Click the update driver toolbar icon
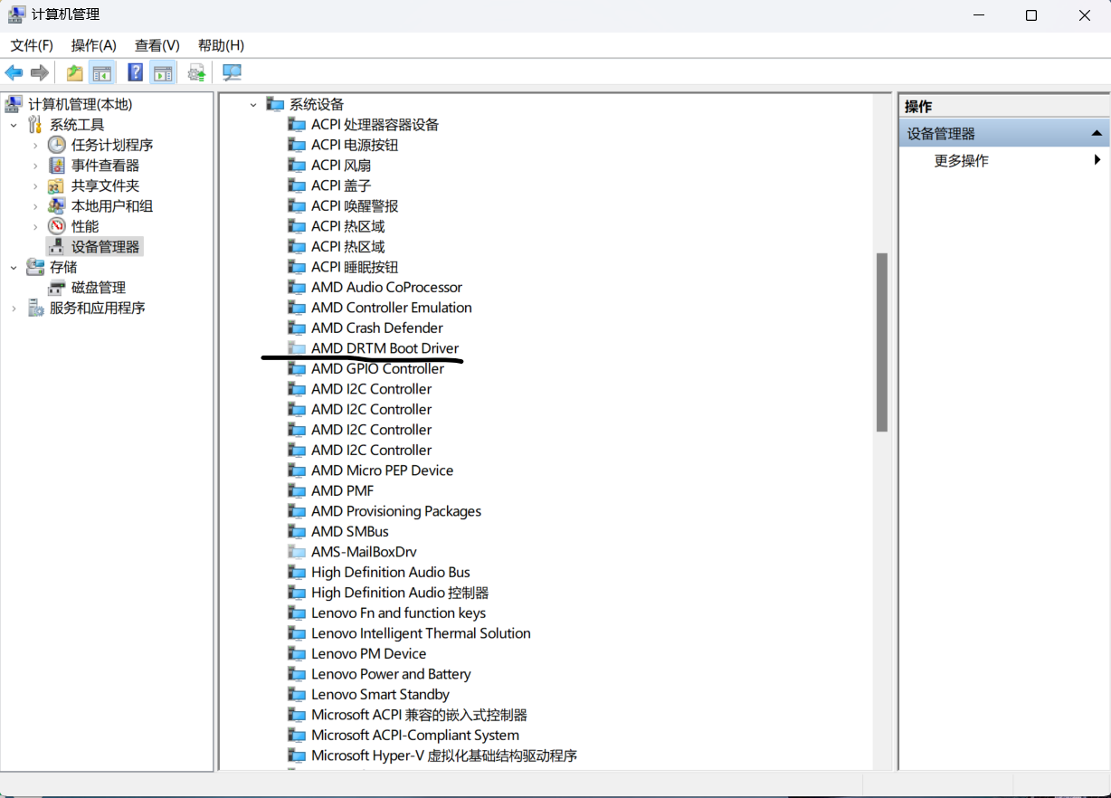The height and width of the screenshot is (798, 1111). click(x=196, y=73)
